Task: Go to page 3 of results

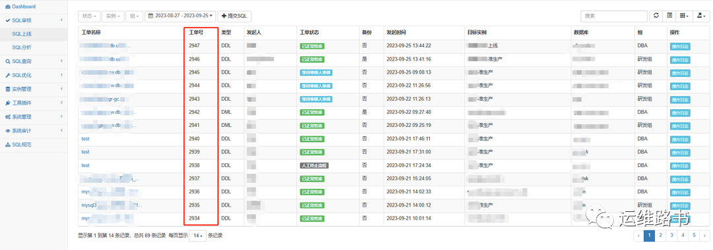Action: click(x=671, y=235)
